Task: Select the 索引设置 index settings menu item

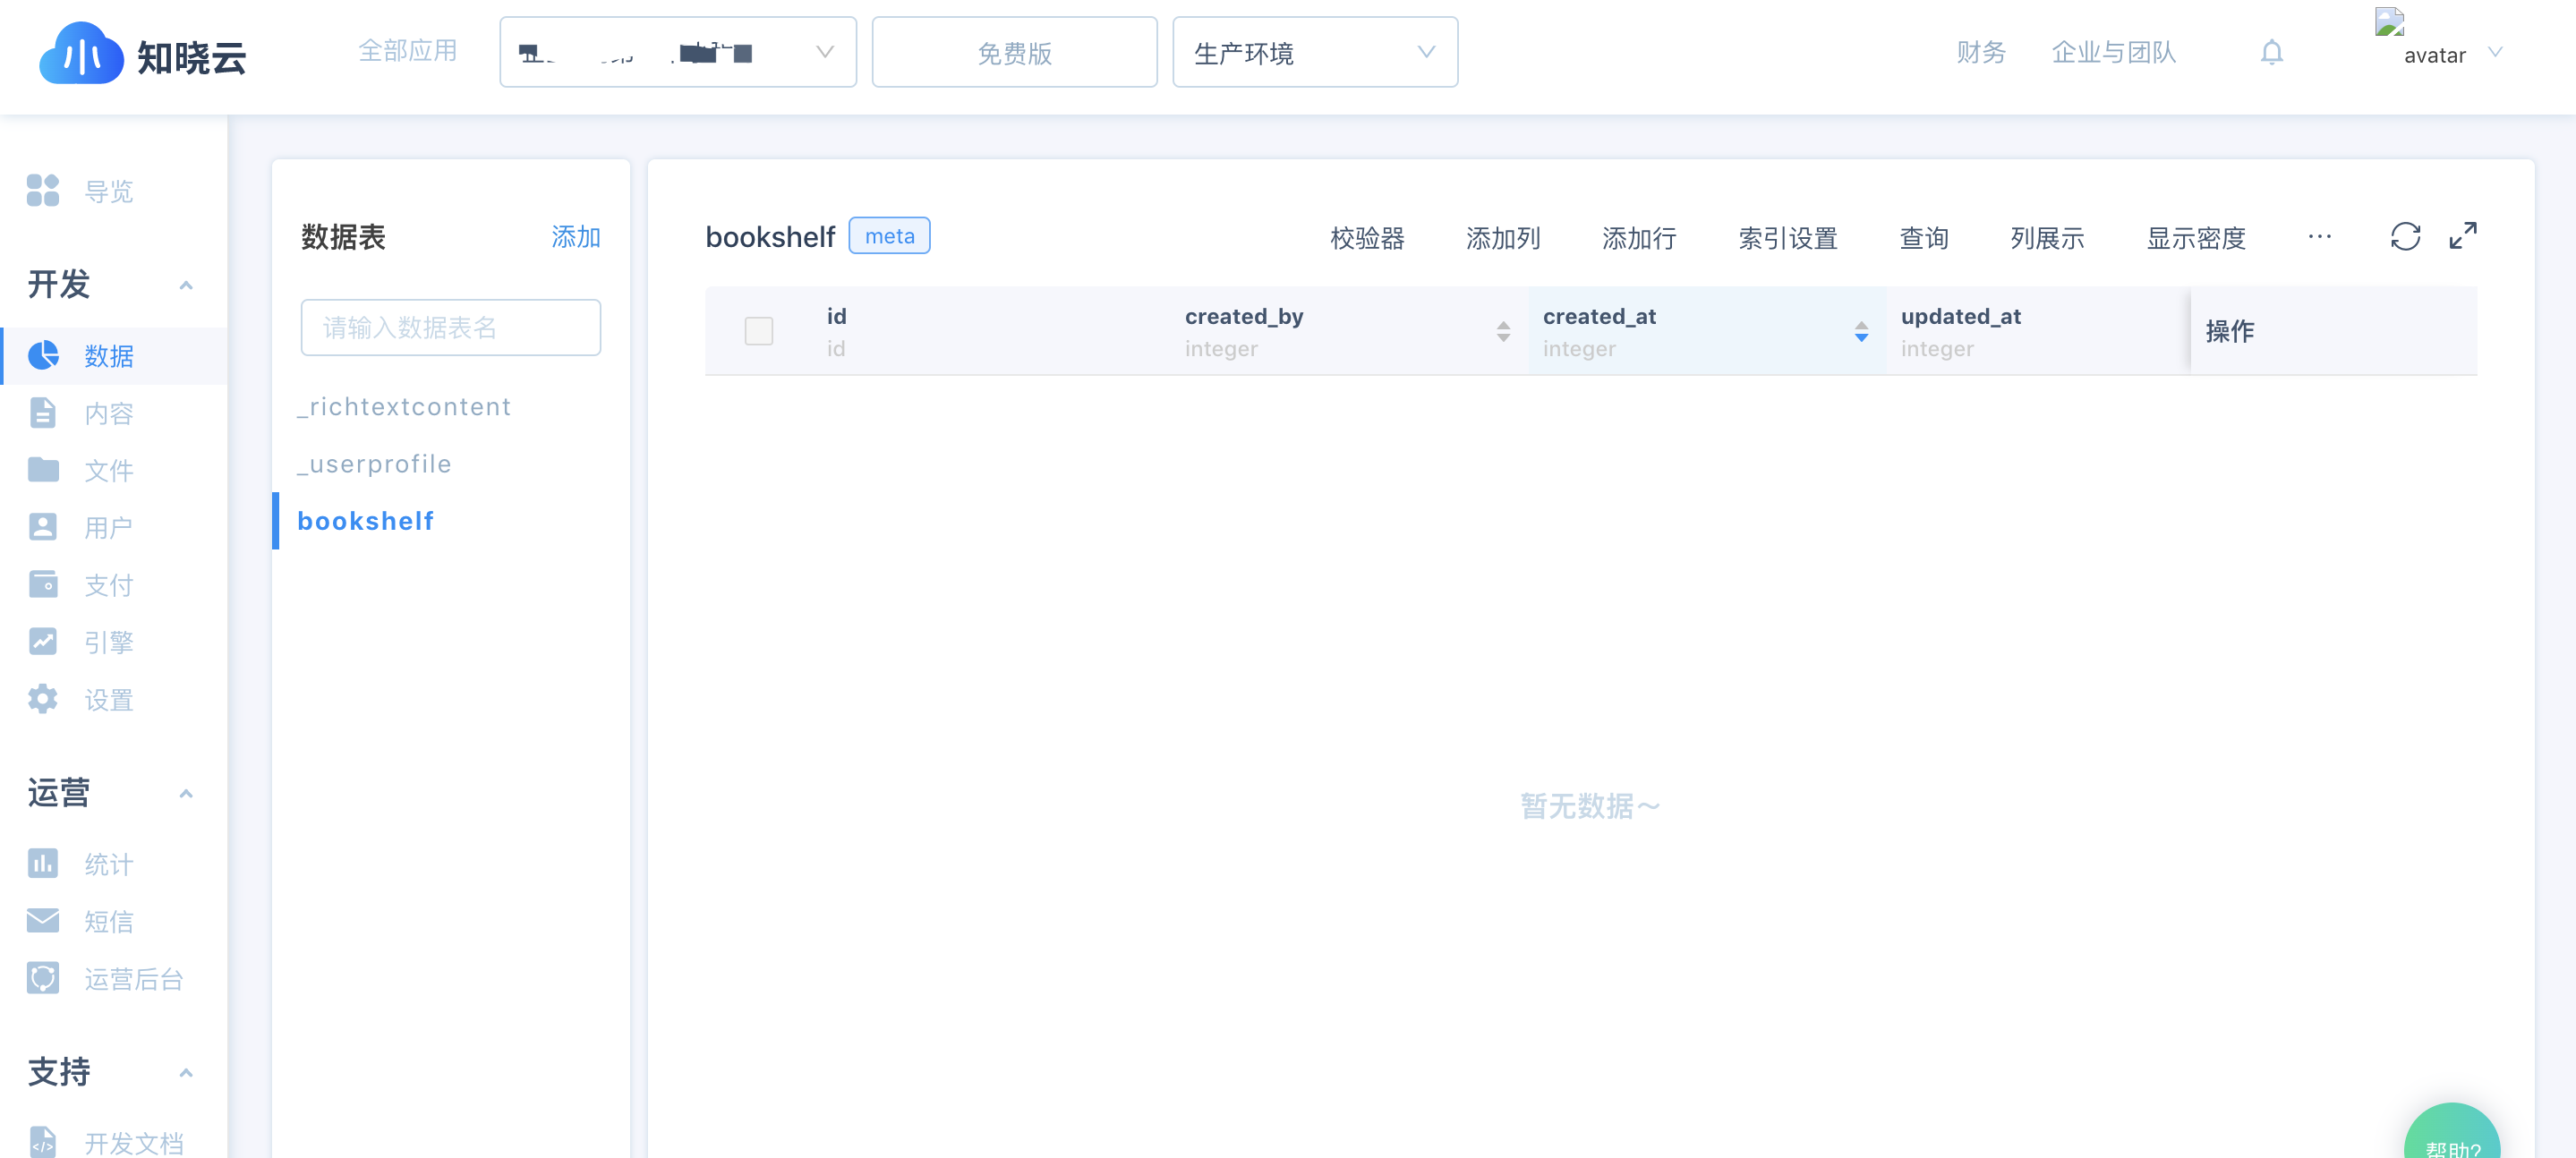Action: point(1789,236)
